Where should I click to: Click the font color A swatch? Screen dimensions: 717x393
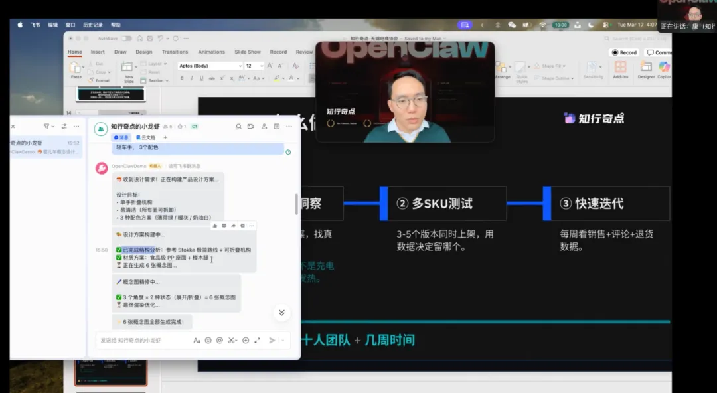[291, 78]
